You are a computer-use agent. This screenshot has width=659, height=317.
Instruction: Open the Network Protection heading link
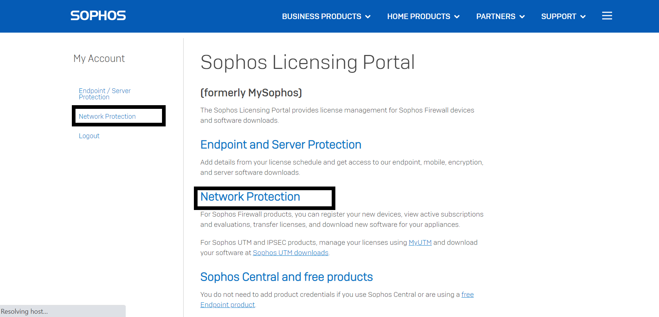tap(250, 197)
